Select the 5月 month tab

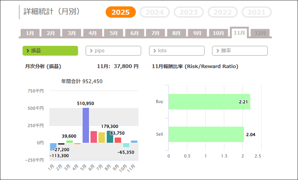[114, 33]
